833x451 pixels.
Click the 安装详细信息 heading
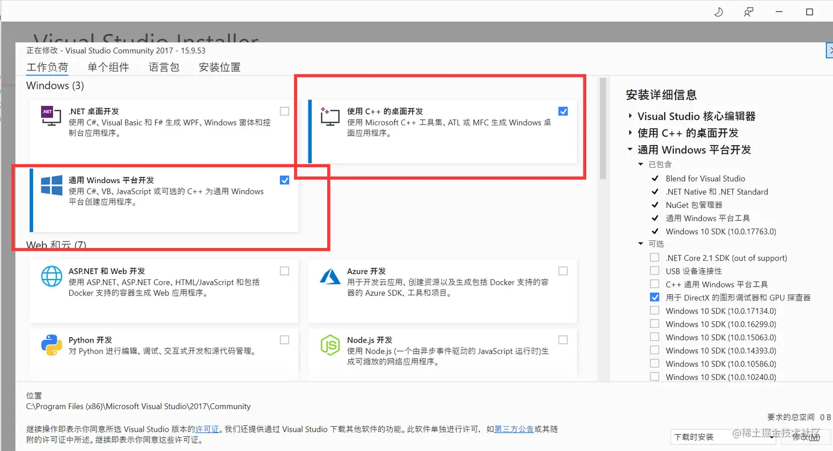tap(661, 95)
